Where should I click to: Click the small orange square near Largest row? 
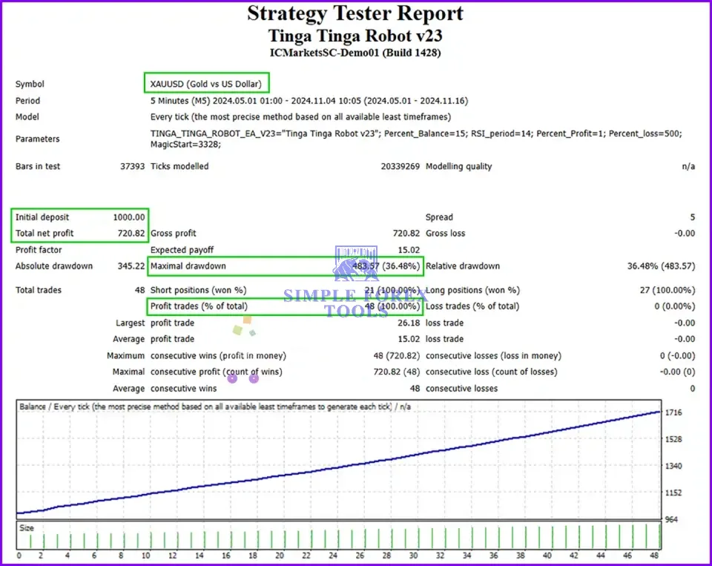(x=247, y=320)
